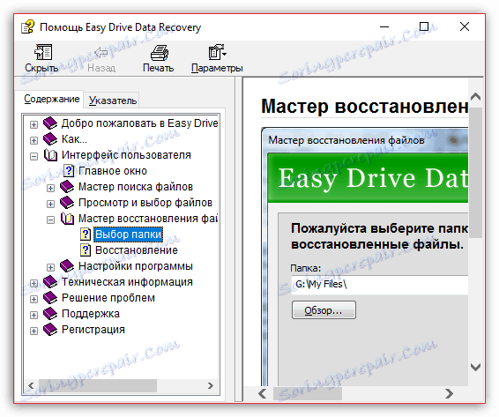
Task: Click the question page icon beside Восстановление
Action: pos(85,250)
